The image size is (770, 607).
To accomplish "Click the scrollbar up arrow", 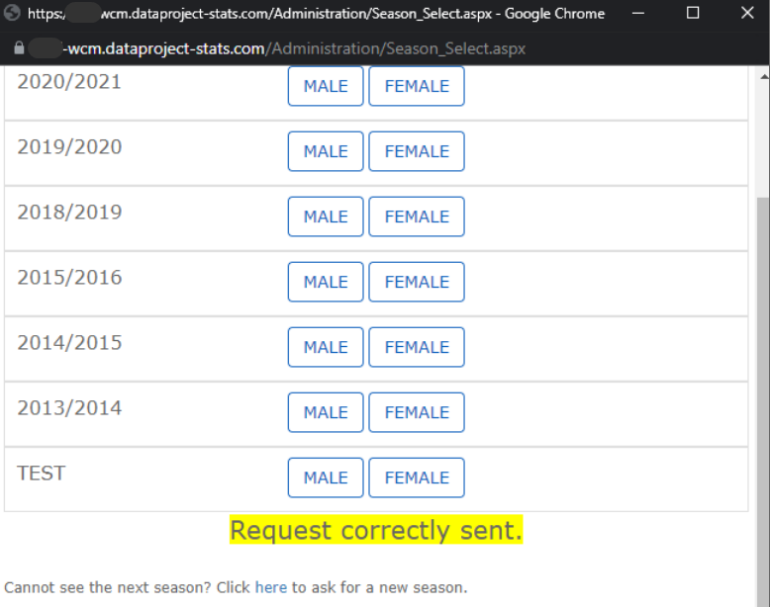I will coord(764,76).
